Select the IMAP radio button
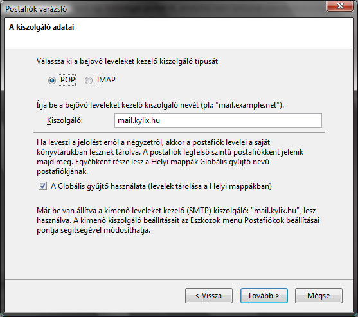 click(89, 81)
